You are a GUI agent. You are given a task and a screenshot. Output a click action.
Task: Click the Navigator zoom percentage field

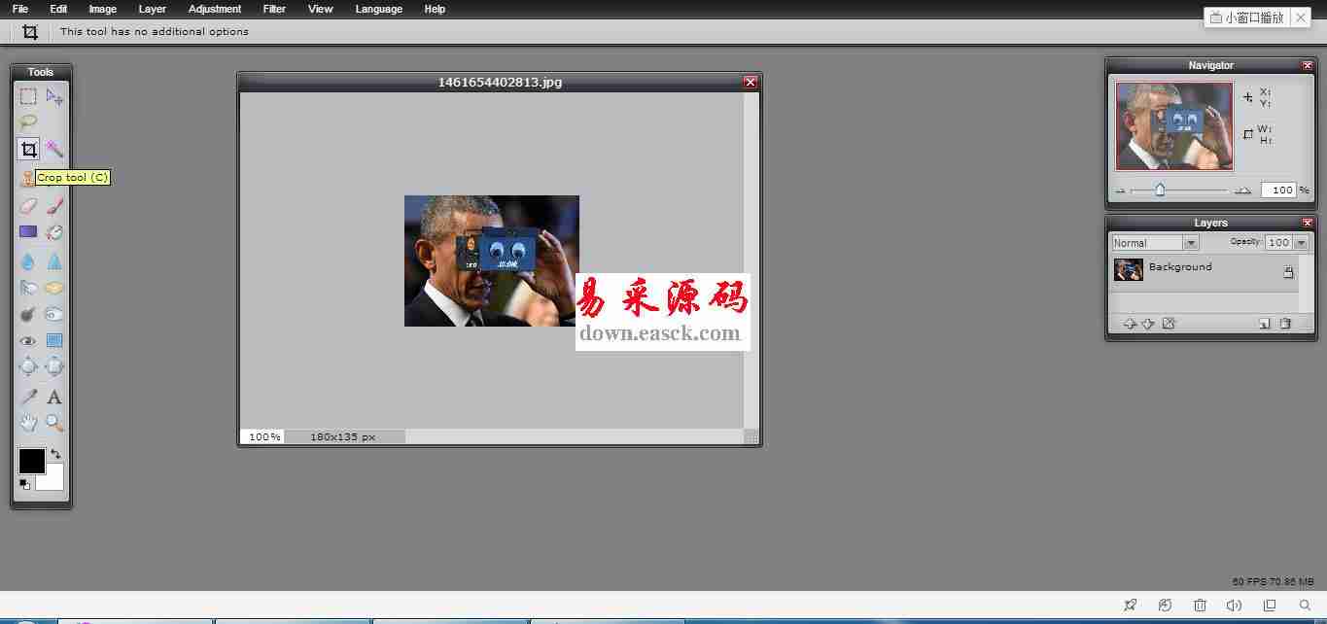point(1278,191)
